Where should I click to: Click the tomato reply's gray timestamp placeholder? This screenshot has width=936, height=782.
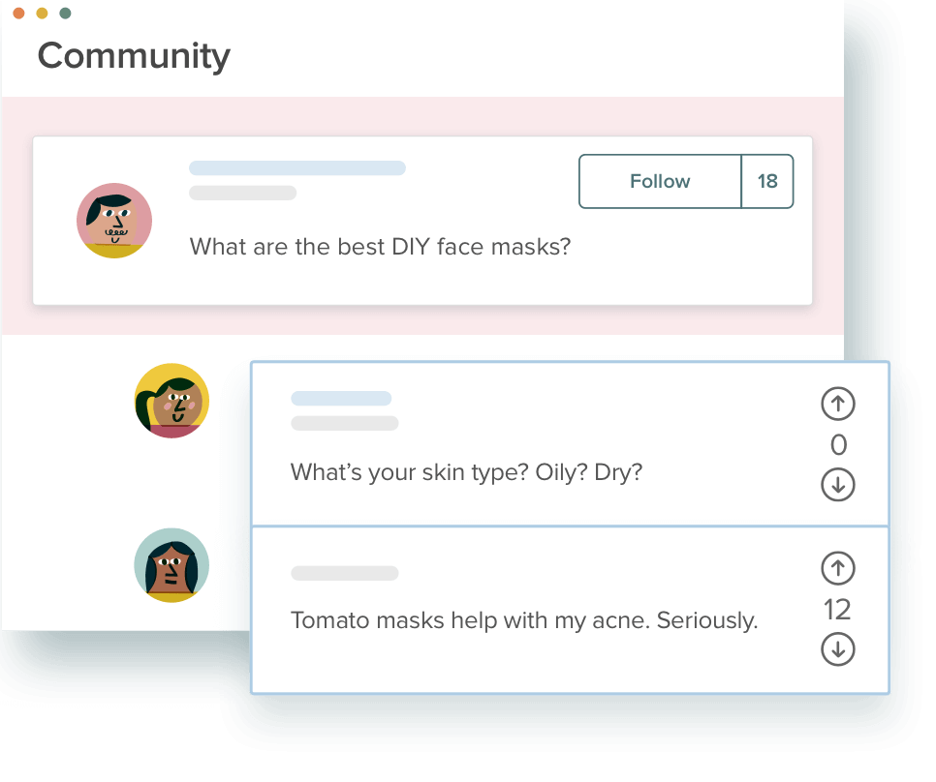[344, 573]
